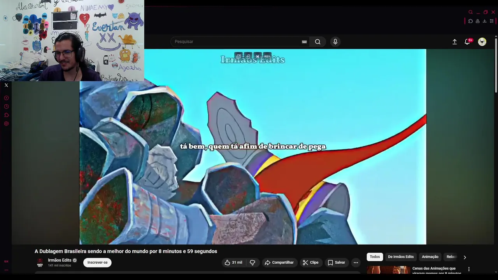Open the browser profile icon
The width and height of the screenshot is (498, 280).
point(477,21)
